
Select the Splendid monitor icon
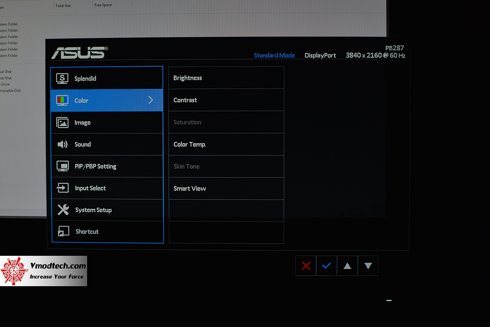click(x=62, y=78)
